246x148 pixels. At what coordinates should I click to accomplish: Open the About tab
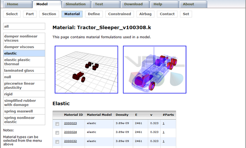click(193, 4)
